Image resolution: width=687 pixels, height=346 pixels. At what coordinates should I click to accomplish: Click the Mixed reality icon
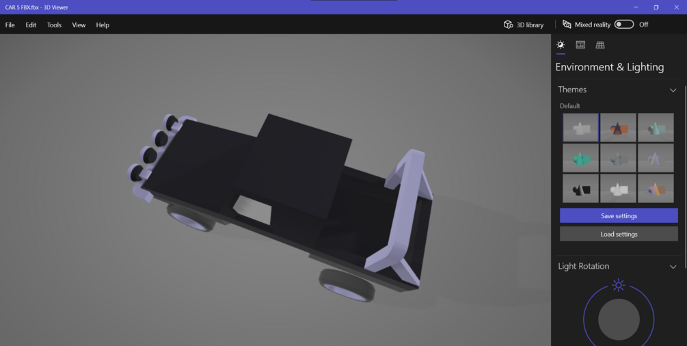tap(567, 25)
